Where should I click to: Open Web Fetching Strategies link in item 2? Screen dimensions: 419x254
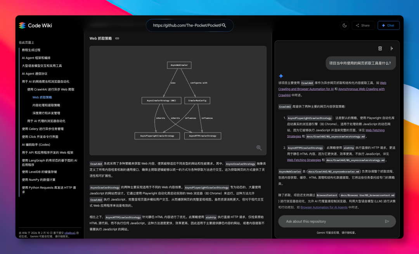point(304,160)
